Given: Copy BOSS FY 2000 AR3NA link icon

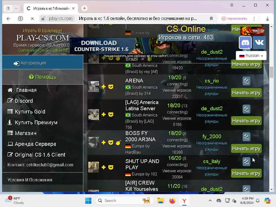Looking at the screenshot, I should coord(246,137).
